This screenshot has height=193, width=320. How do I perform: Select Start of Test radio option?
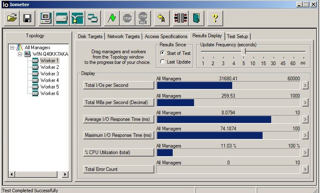162,53
